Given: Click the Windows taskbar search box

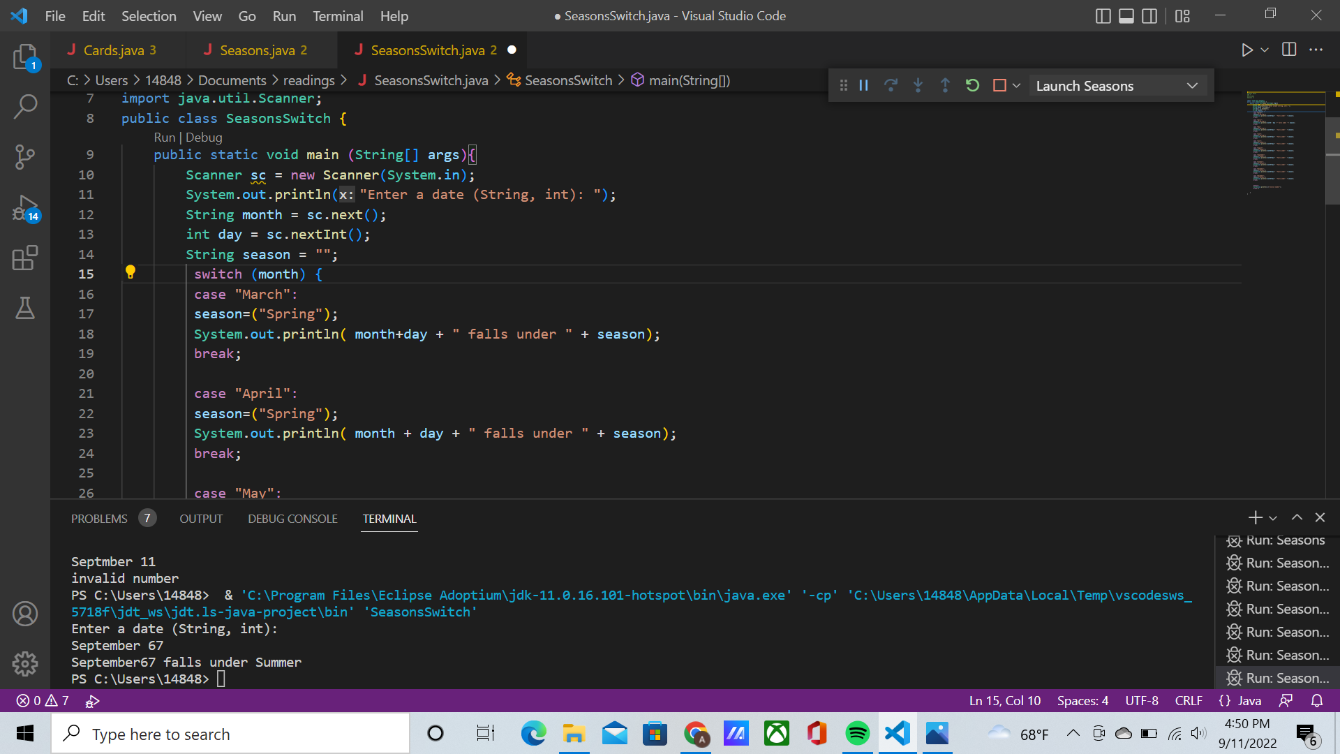Looking at the screenshot, I should click(x=230, y=734).
